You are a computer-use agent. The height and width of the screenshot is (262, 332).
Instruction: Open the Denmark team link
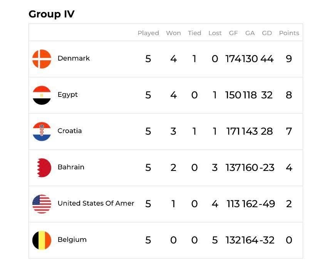pos(74,58)
